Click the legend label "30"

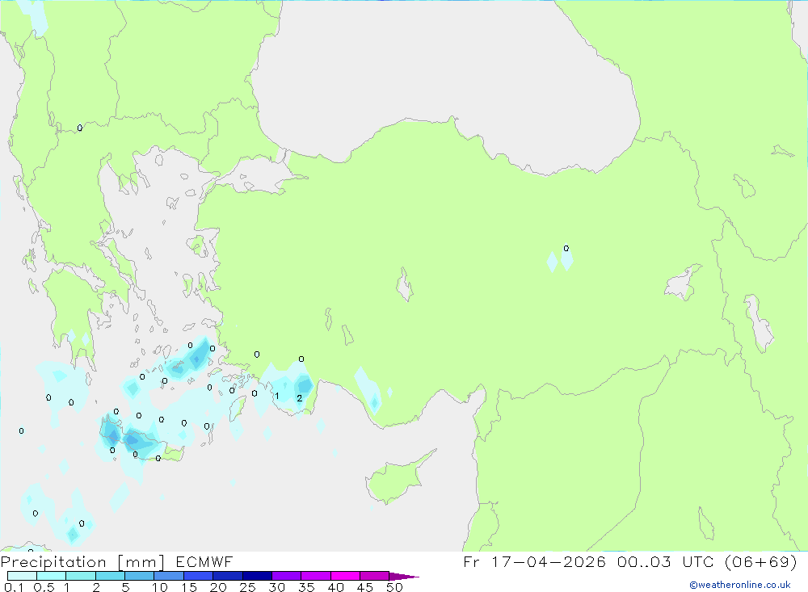[x=277, y=587]
